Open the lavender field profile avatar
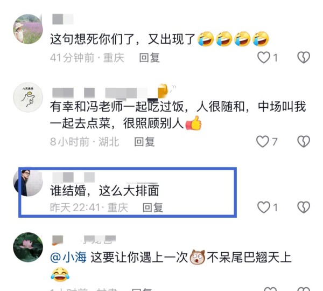323x291 pixels. point(28,29)
